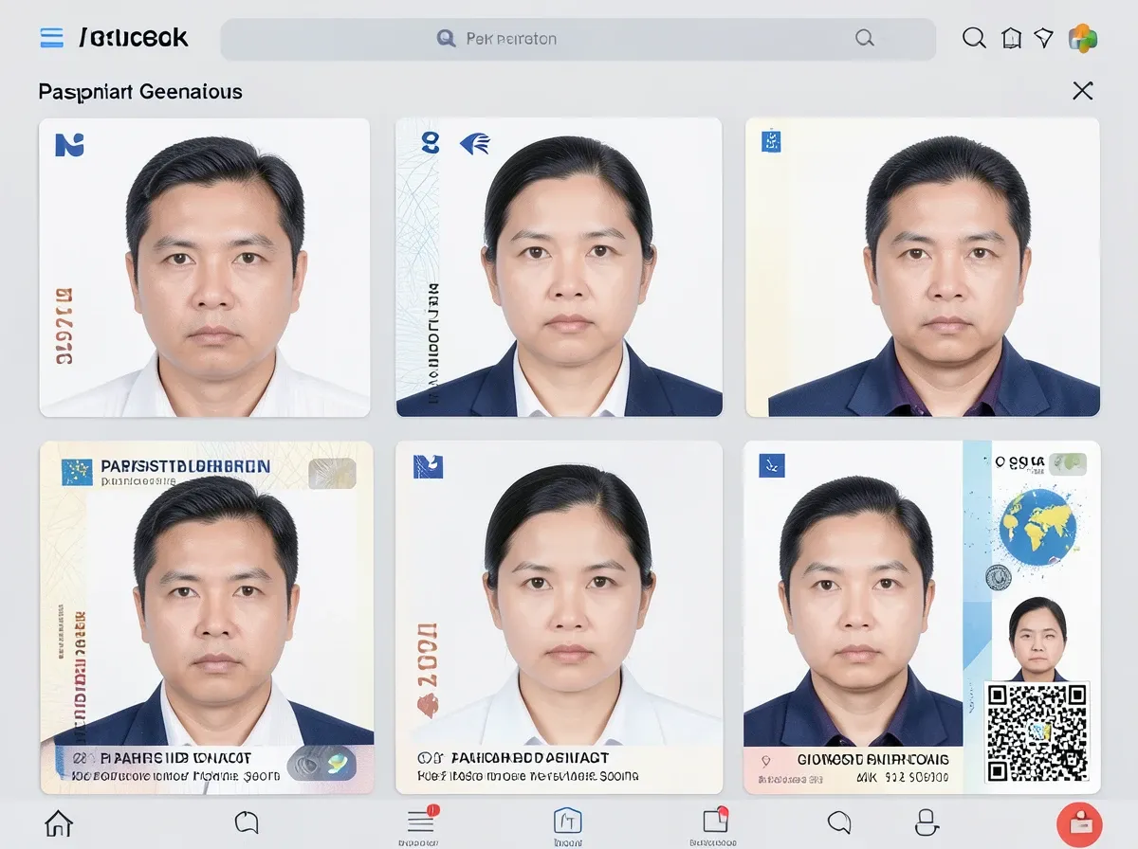Open the ID card with globe and QR code
The height and width of the screenshot is (849, 1138).
coord(922,617)
